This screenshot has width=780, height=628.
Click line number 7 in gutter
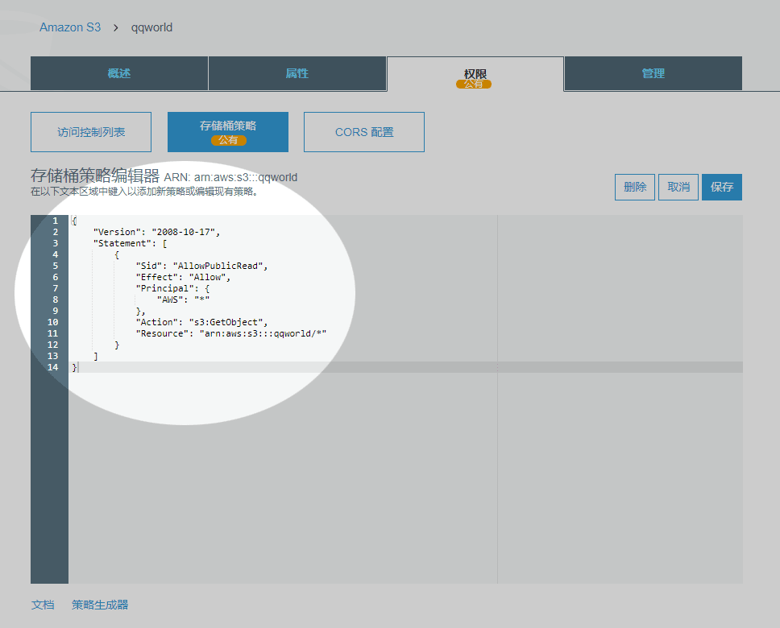[56, 288]
